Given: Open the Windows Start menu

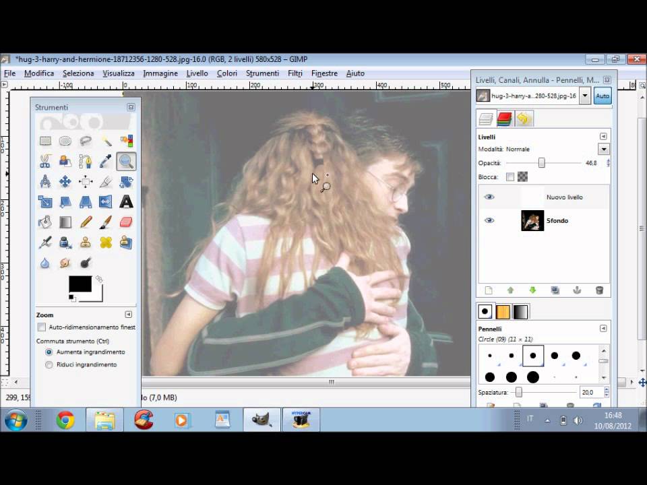Looking at the screenshot, I should [16, 420].
